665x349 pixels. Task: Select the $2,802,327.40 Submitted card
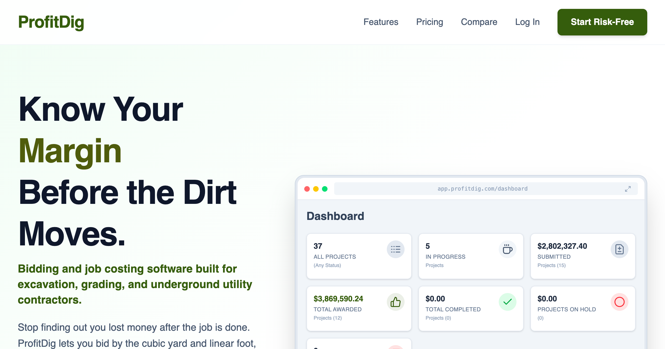coord(583,256)
